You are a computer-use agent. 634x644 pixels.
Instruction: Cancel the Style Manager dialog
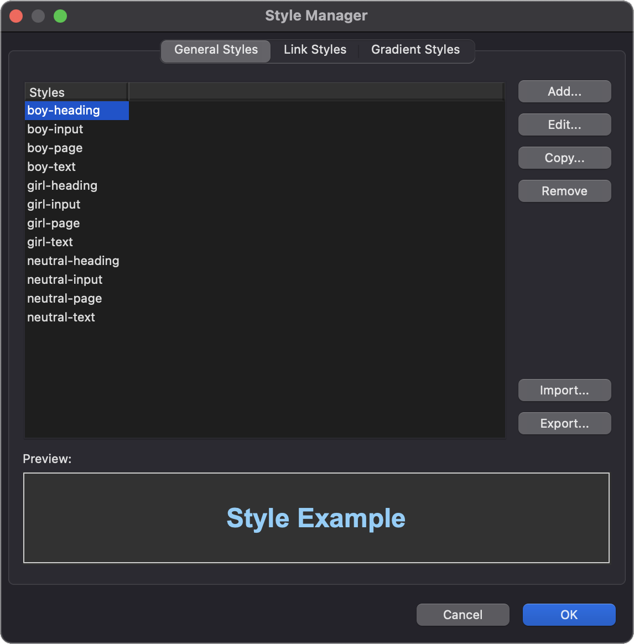tap(462, 615)
